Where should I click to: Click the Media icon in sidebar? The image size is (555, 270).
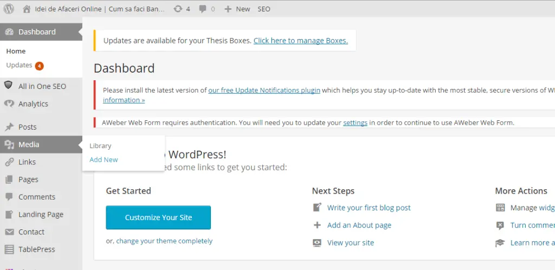coord(9,144)
